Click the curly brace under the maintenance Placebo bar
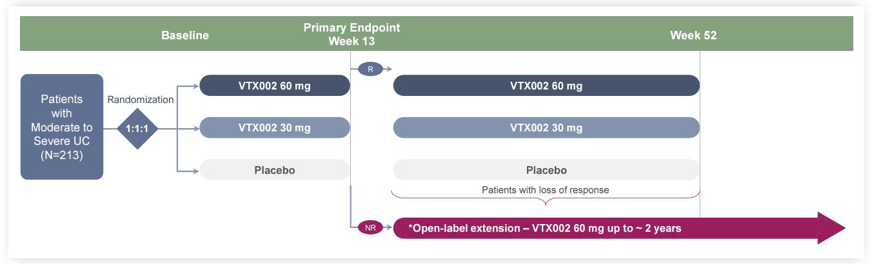Image resolution: width=872 pixels, height=264 pixels. [x=546, y=200]
